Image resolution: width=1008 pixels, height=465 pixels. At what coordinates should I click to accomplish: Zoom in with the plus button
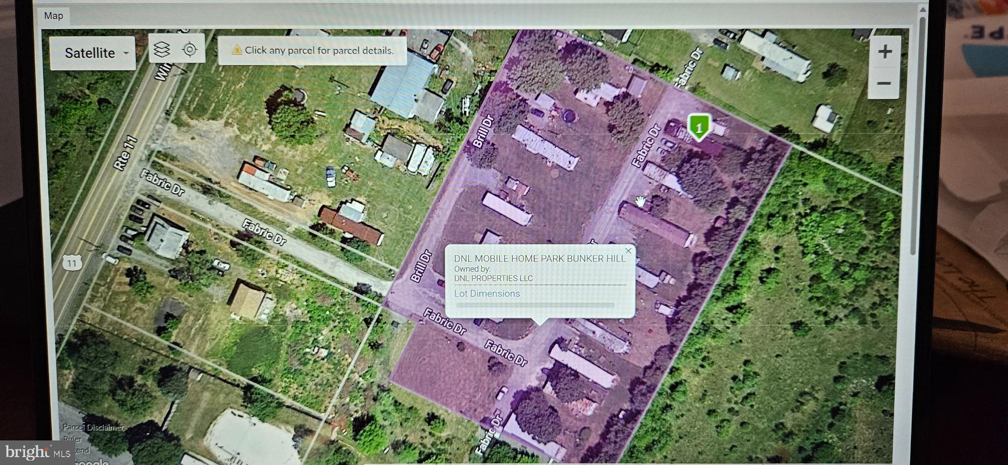[884, 52]
